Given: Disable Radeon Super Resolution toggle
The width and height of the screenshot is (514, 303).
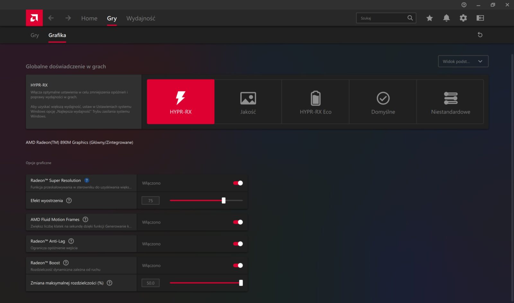Looking at the screenshot, I should pyautogui.click(x=238, y=183).
